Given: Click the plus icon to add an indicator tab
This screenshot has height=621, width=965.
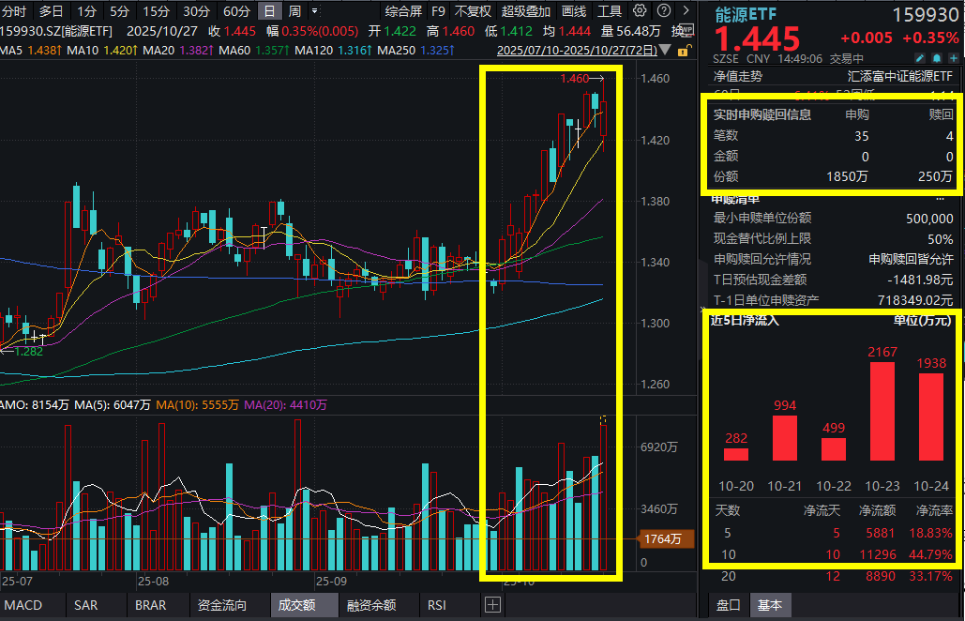Looking at the screenshot, I should [x=492, y=605].
